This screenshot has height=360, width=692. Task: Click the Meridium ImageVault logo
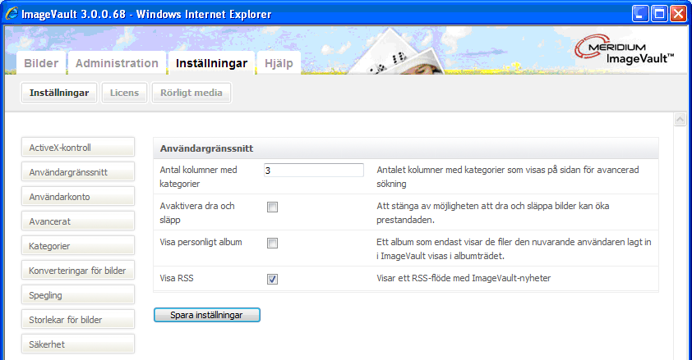625,52
